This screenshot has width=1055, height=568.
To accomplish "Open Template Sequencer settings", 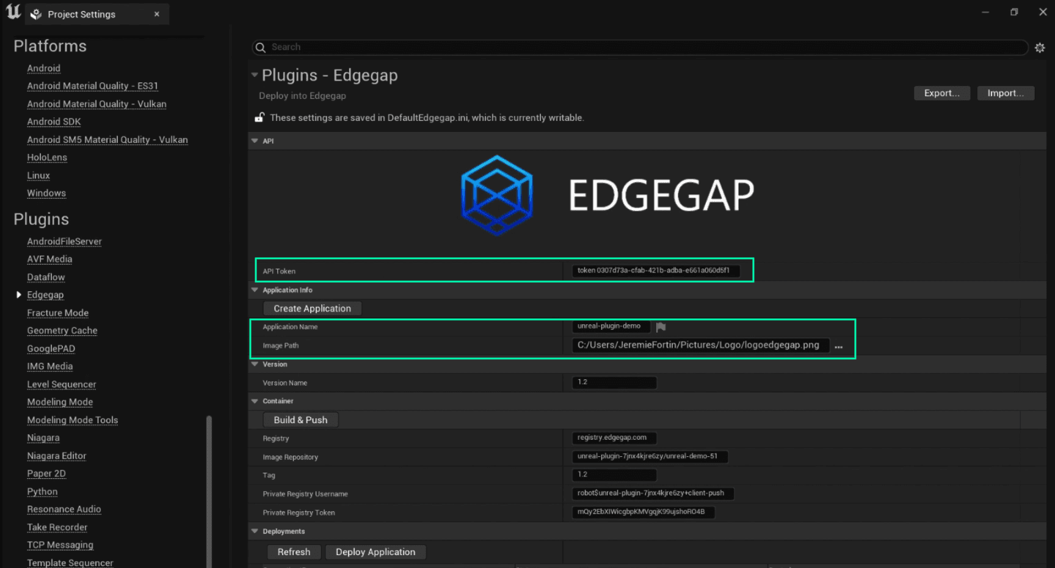I will 70,563.
